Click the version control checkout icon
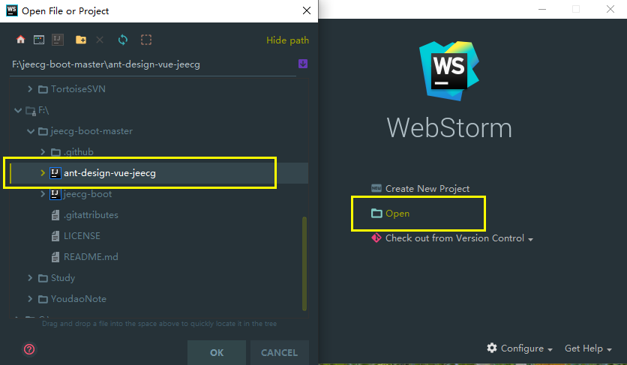The image size is (627, 365). pos(376,238)
